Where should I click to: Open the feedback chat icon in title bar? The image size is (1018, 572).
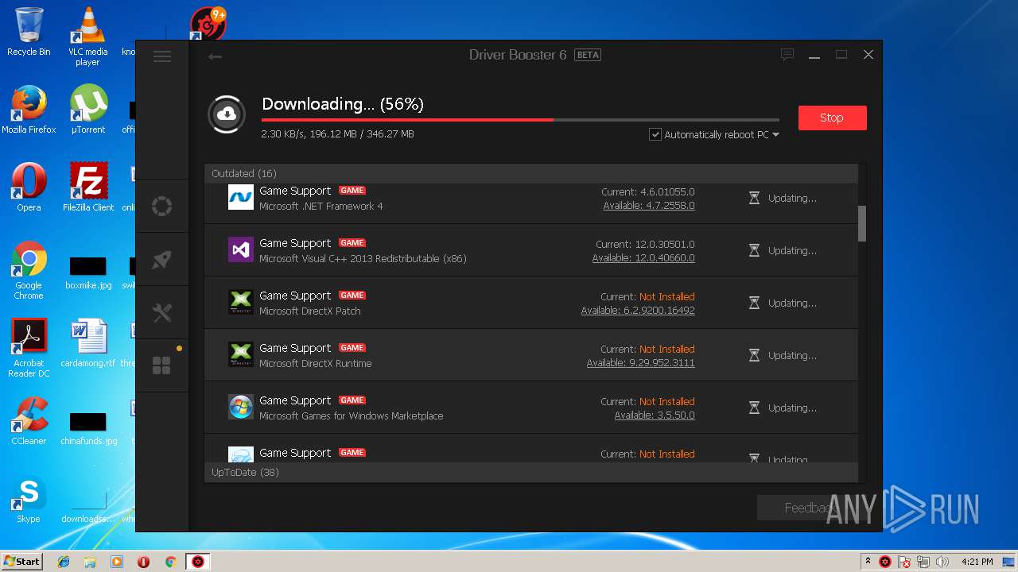pyautogui.click(x=787, y=55)
